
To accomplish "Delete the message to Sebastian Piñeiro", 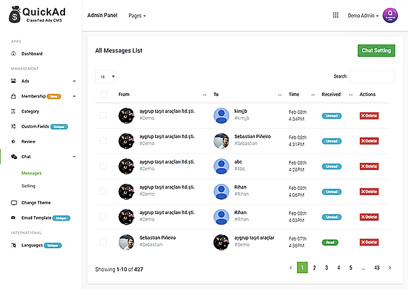I will (369, 141).
